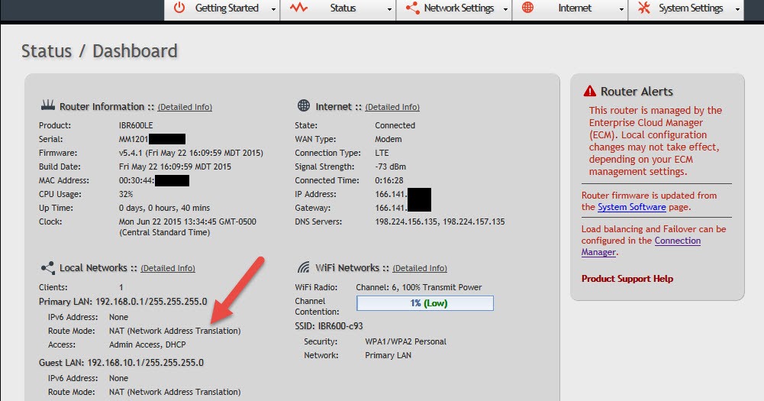Image resolution: width=764 pixels, height=401 pixels.
Task: Open the Internet menu
Action: coord(570,9)
